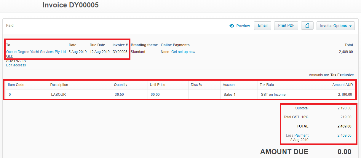Click the Edit address link
361x158 pixels.
[16, 65]
